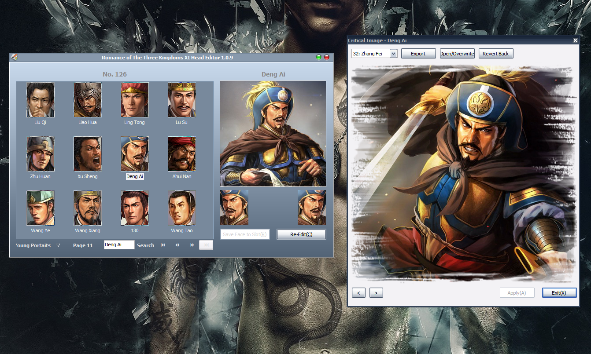Click Save Face to Slot button

pyautogui.click(x=245, y=234)
